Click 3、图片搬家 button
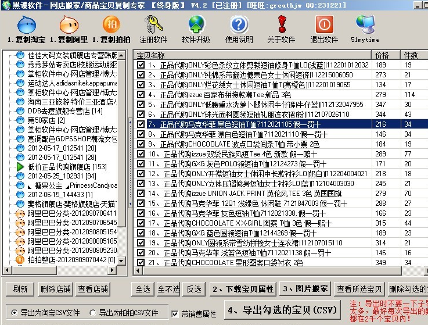 [305, 288]
